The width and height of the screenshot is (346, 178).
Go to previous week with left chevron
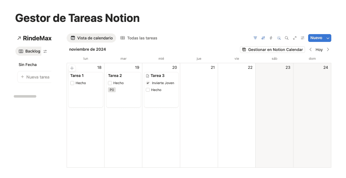(310, 50)
